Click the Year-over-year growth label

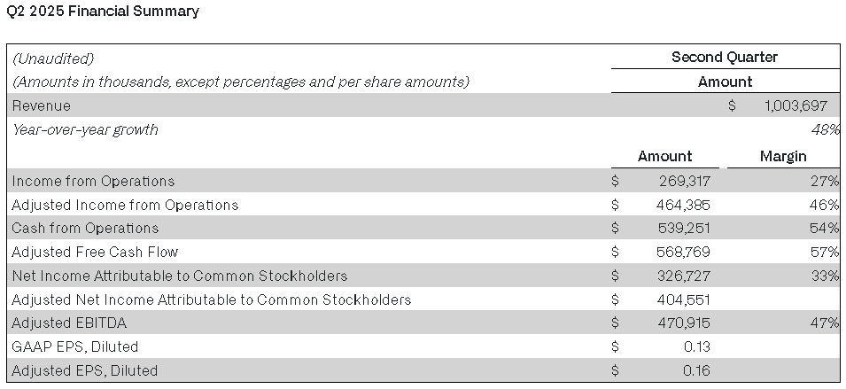coord(85,130)
